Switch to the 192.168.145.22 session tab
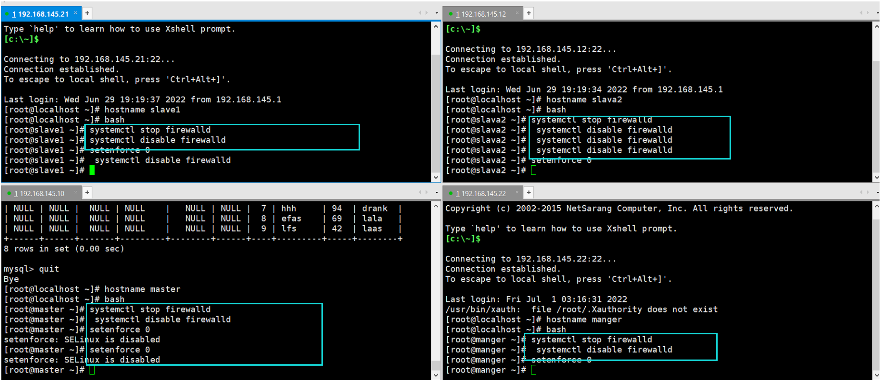Viewport: 881px width, 380px height. point(482,193)
